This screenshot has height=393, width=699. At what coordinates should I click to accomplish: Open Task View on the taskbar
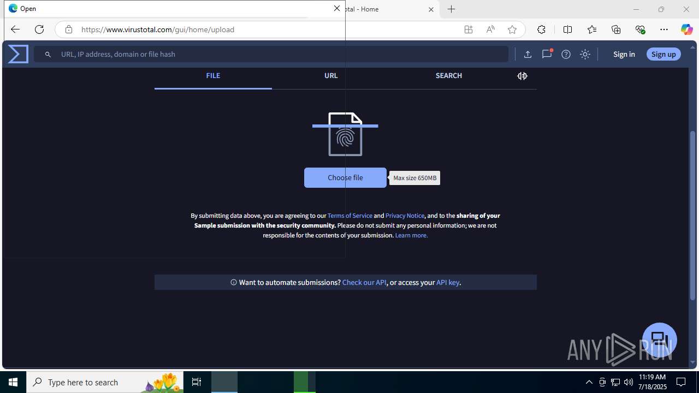click(x=197, y=382)
